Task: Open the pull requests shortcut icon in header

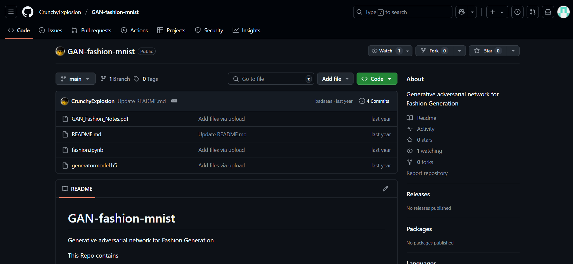Action: tap(533, 12)
